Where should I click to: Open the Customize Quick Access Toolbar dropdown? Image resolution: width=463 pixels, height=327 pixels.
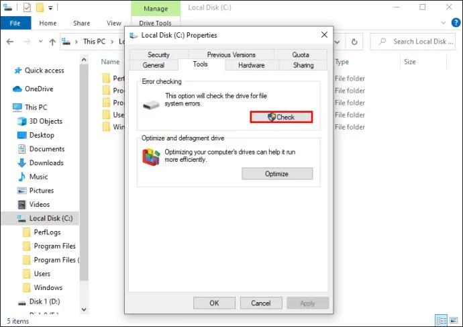(50, 8)
